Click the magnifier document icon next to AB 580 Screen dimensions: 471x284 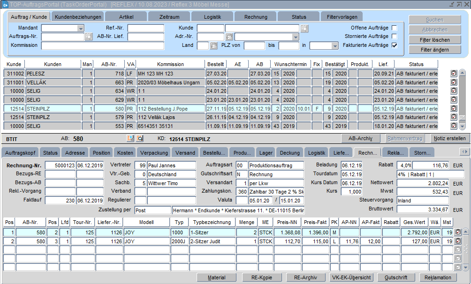[140, 139]
